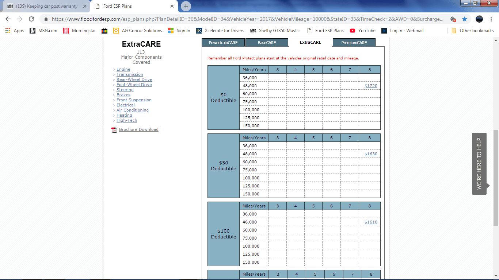
Task: Open the MSN.com bookmark
Action: (43, 31)
